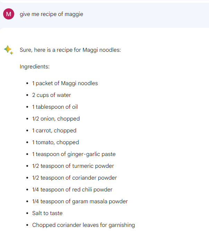Select '2 cups of water' item
Screen dimensions: 209x238
pyautogui.click(x=52, y=95)
